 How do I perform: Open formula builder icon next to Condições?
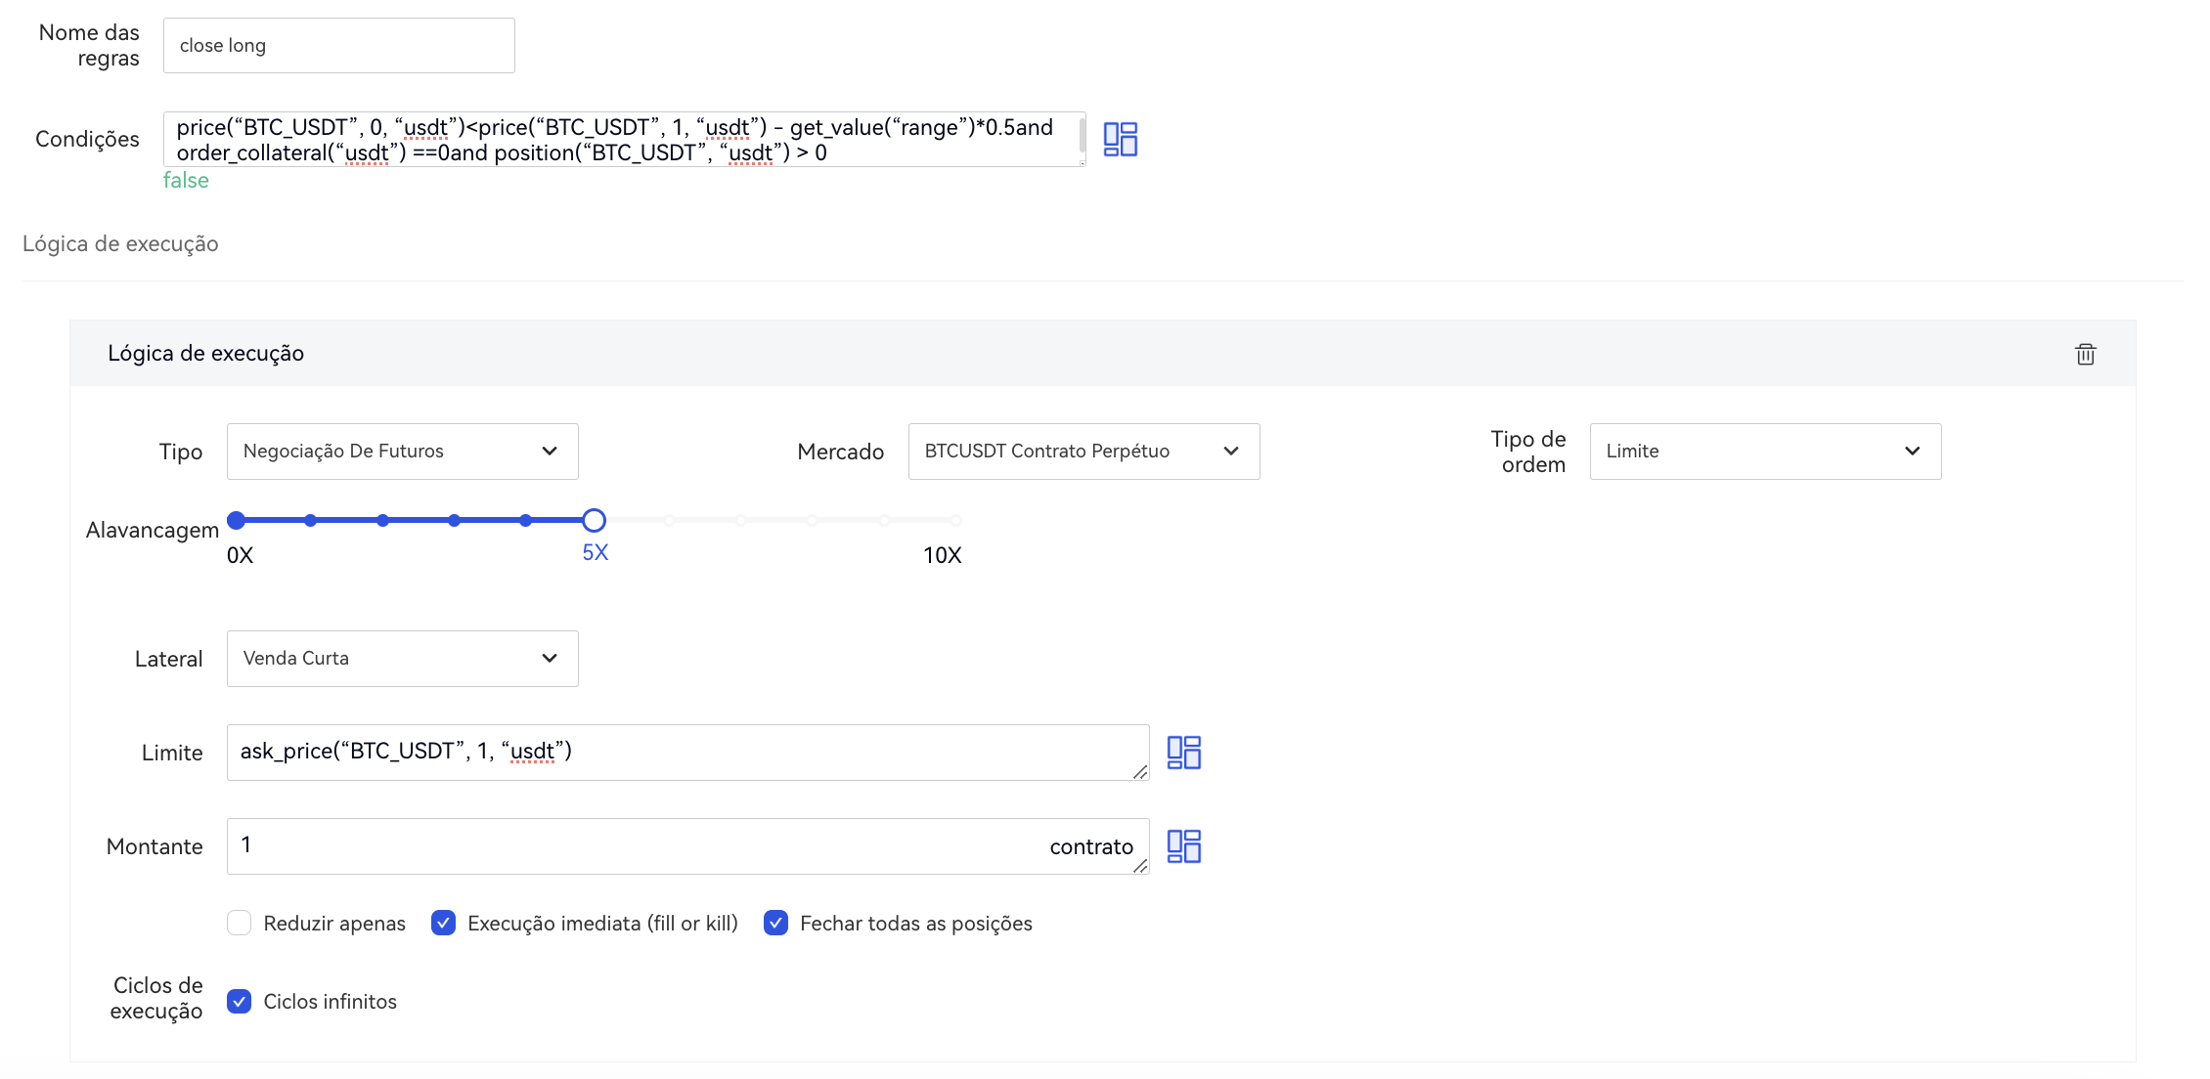coord(1120,139)
